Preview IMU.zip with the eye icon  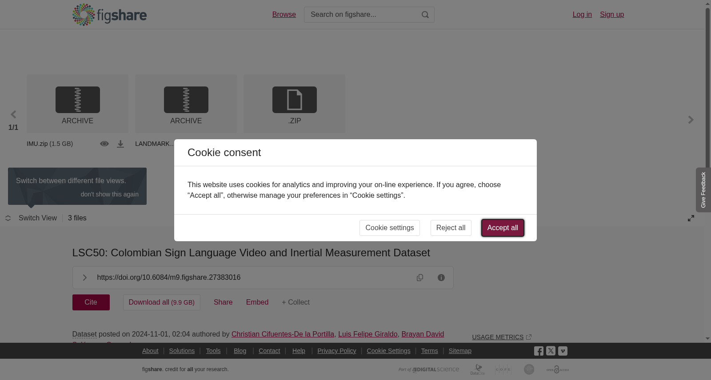(x=104, y=144)
